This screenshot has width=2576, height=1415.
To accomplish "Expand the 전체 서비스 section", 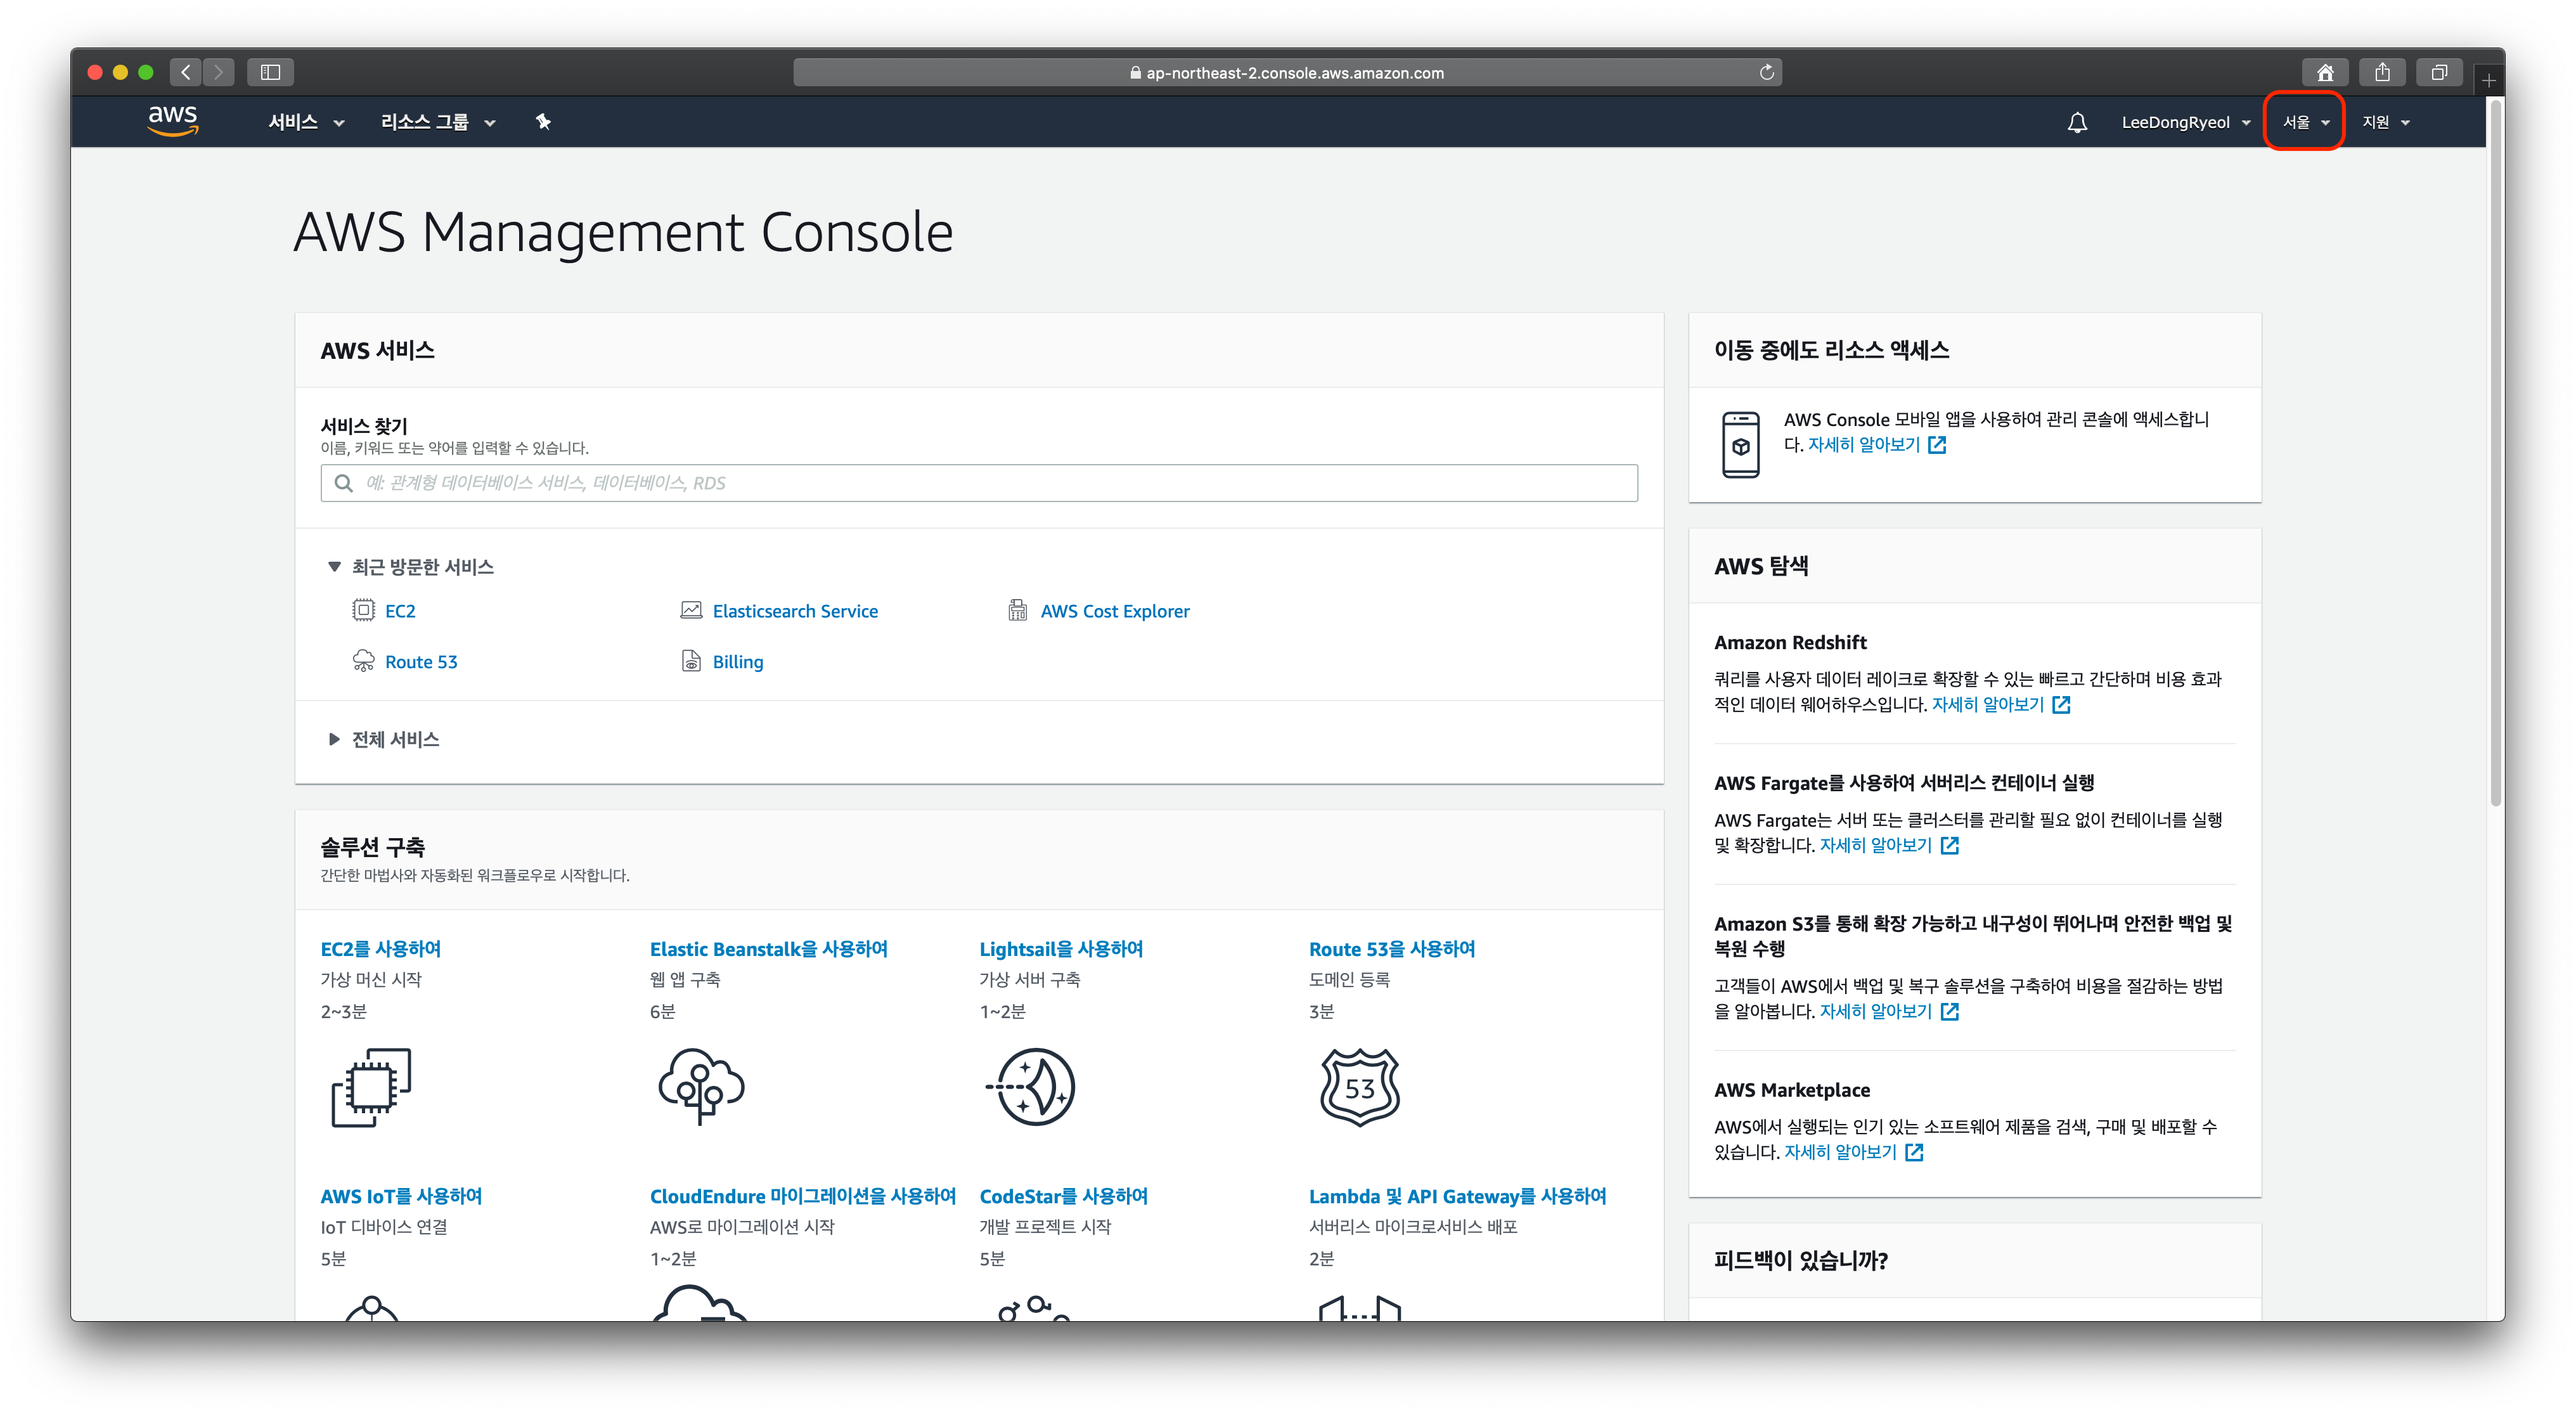I will coord(384,739).
